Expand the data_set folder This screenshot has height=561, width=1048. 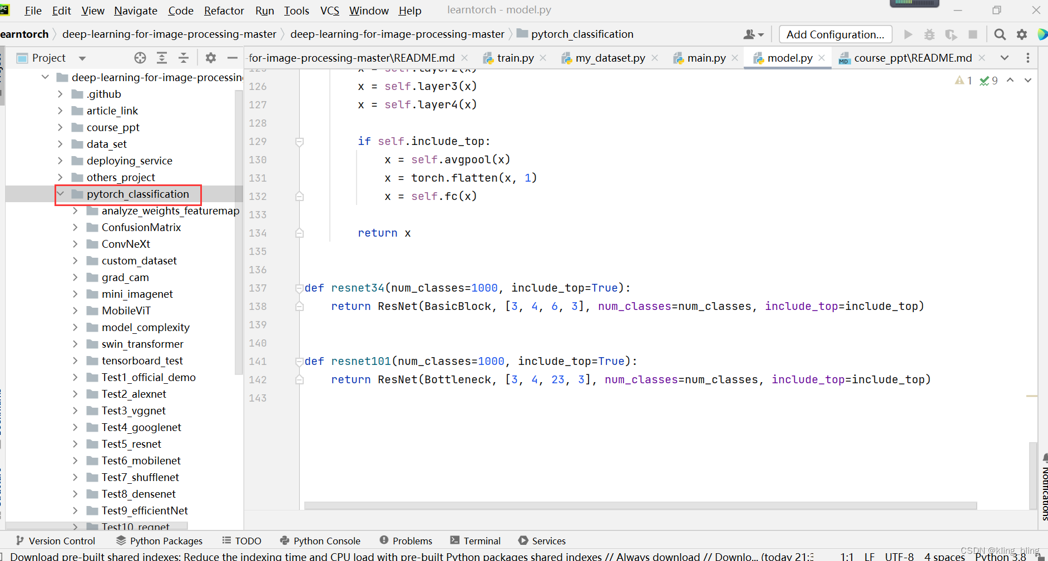point(61,144)
